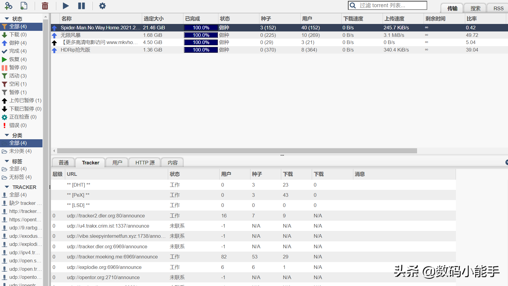Sort tracker list by 消息 column
The image size is (508, 286).
[x=404, y=174]
